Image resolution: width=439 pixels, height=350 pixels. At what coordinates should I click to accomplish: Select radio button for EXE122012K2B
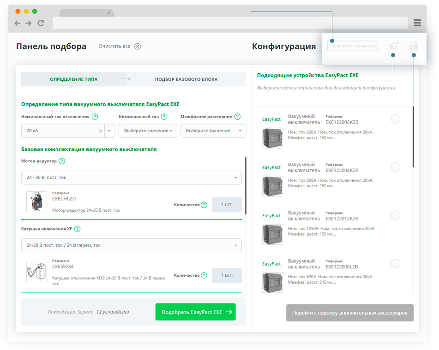(x=395, y=215)
